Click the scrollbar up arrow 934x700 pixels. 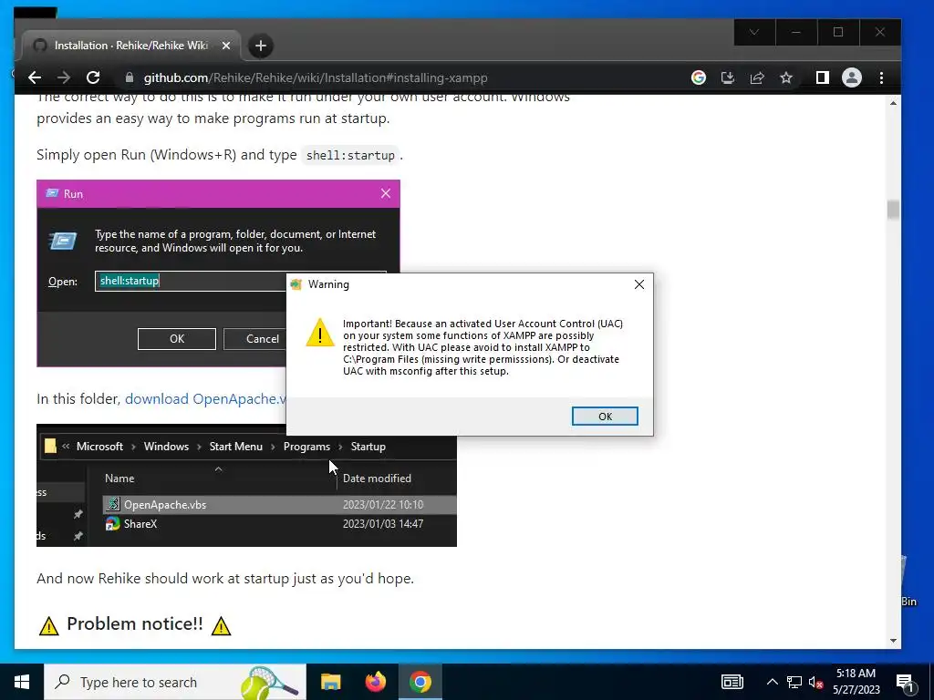(x=893, y=103)
